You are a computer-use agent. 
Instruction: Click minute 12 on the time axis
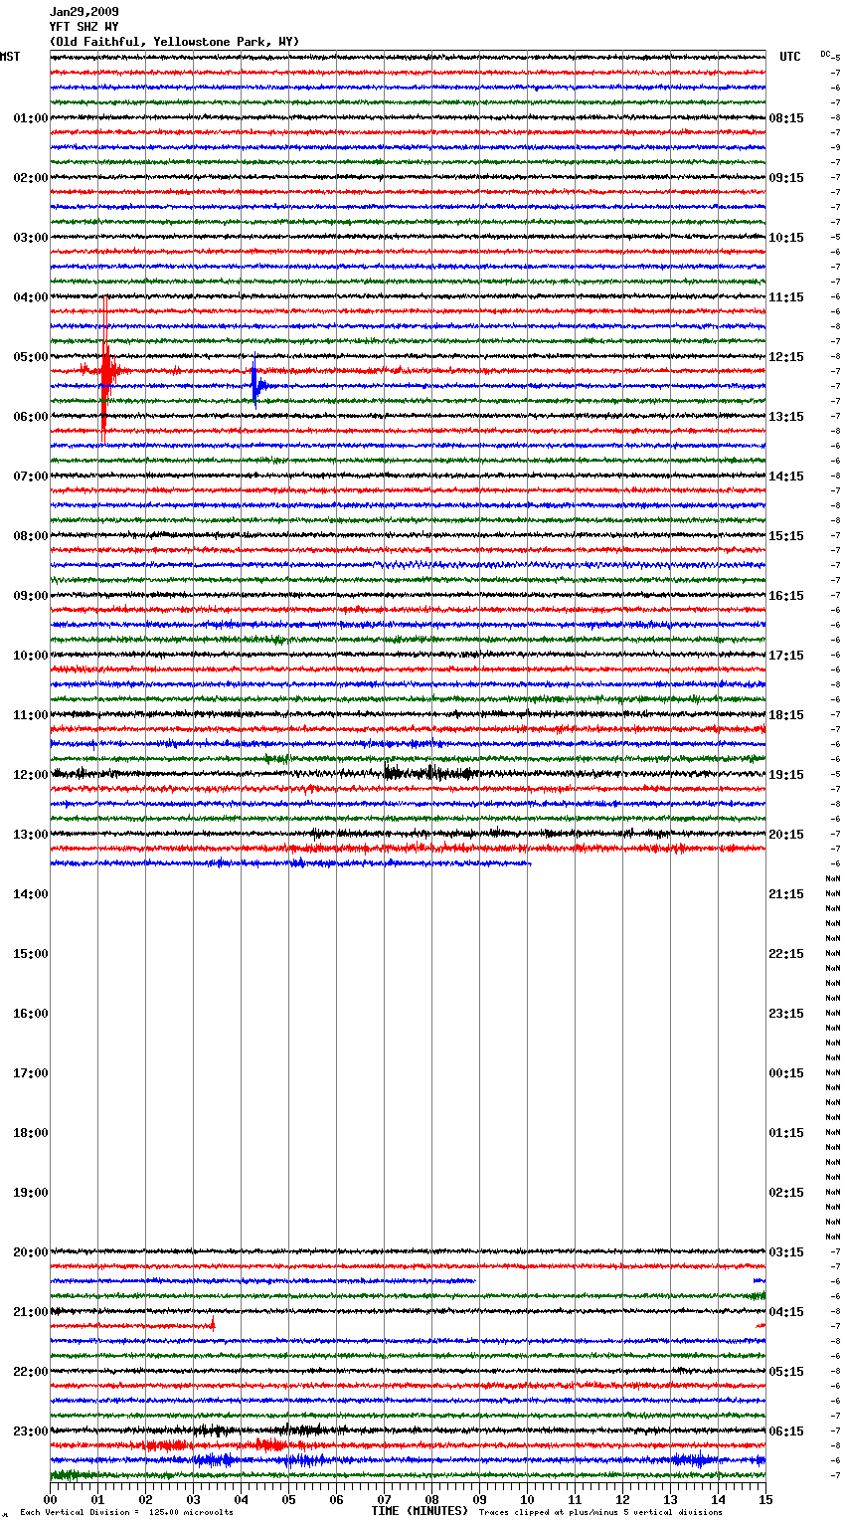point(622,1499)
